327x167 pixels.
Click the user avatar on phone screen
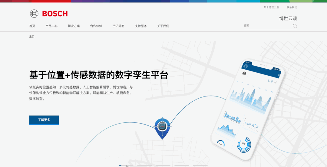click(244, 73)
